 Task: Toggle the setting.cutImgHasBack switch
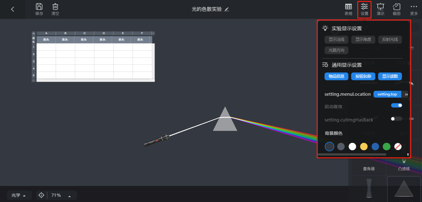pyautogui.click(x=397, y=119)
